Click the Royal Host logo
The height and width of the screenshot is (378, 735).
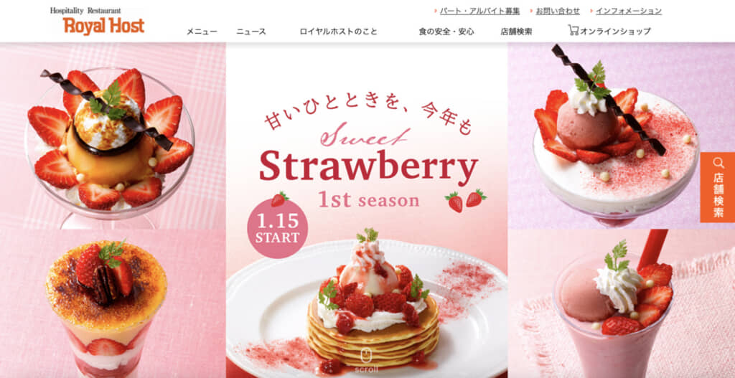coord(98,21)
